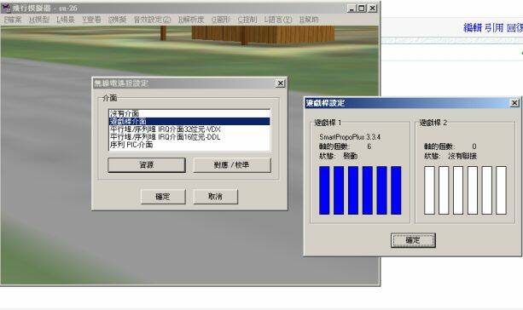Click the first blue axis bar of joystick 1
The image size is (523, 310).
(x=324, y=191)
